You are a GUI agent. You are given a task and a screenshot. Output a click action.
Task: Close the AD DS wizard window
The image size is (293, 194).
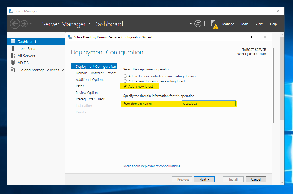point(265,37)
